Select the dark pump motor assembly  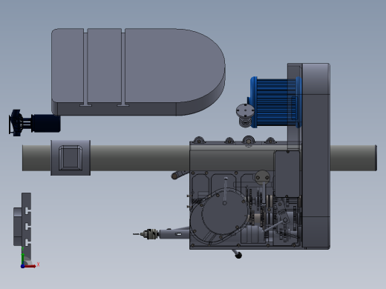(x=35, y=123)
